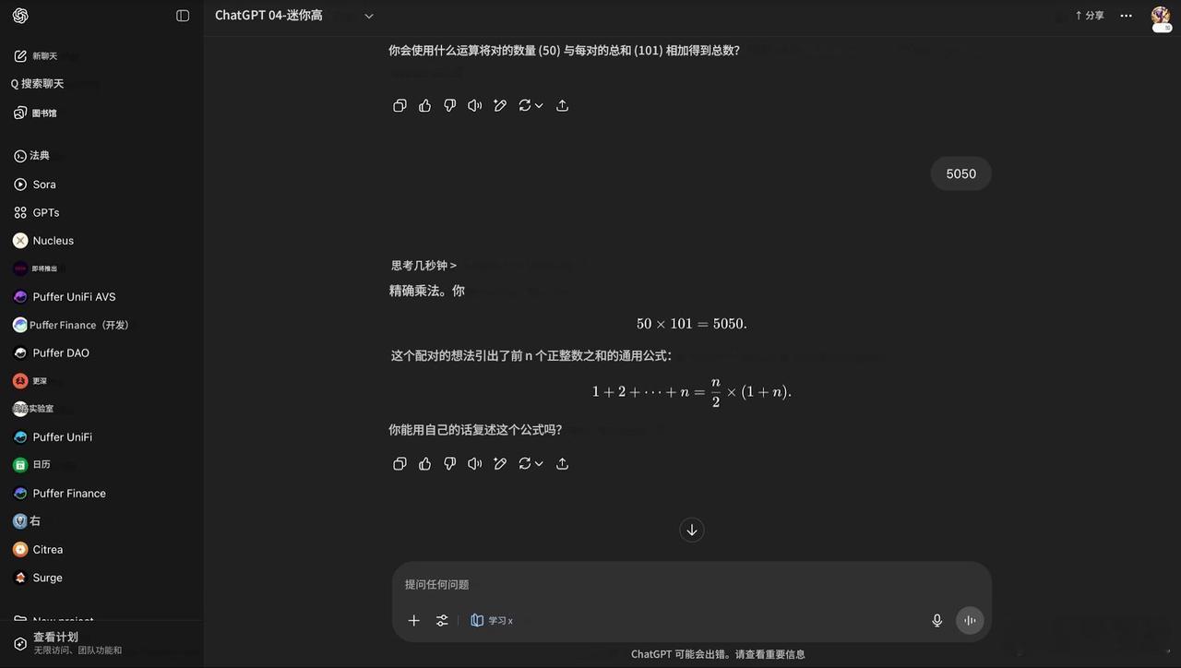Open GPTs from the sidebar

coord(39,212)
